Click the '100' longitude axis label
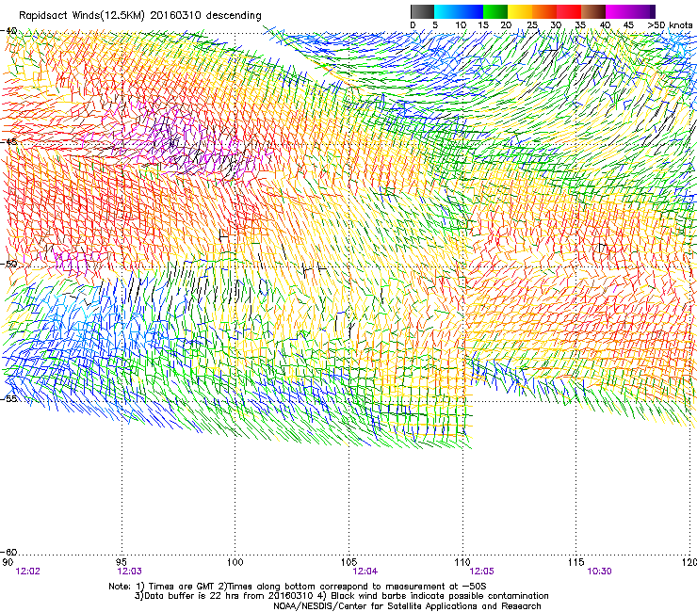697x612 pixels. (235, 562)
